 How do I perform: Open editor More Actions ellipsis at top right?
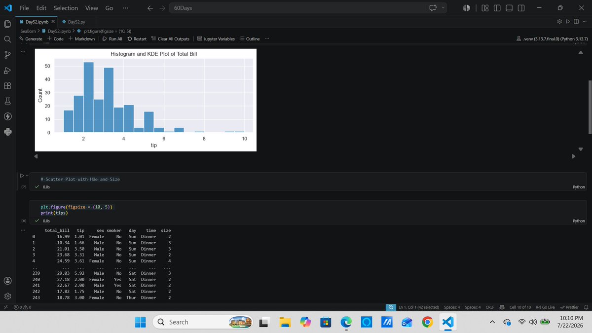pos(585,22)
